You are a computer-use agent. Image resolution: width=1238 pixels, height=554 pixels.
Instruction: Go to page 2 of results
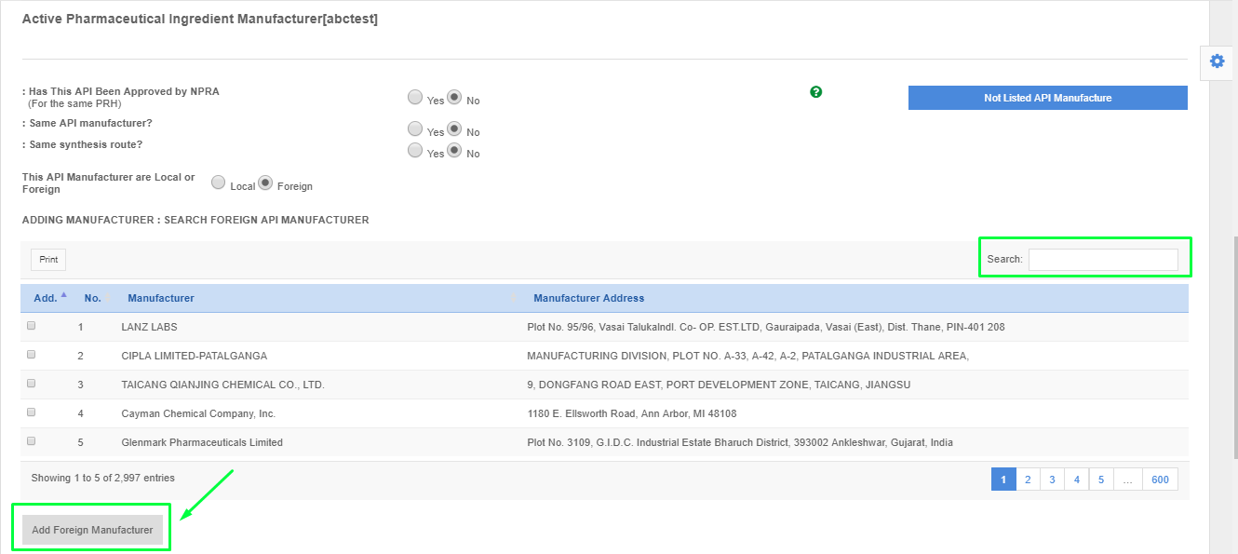1028,479
